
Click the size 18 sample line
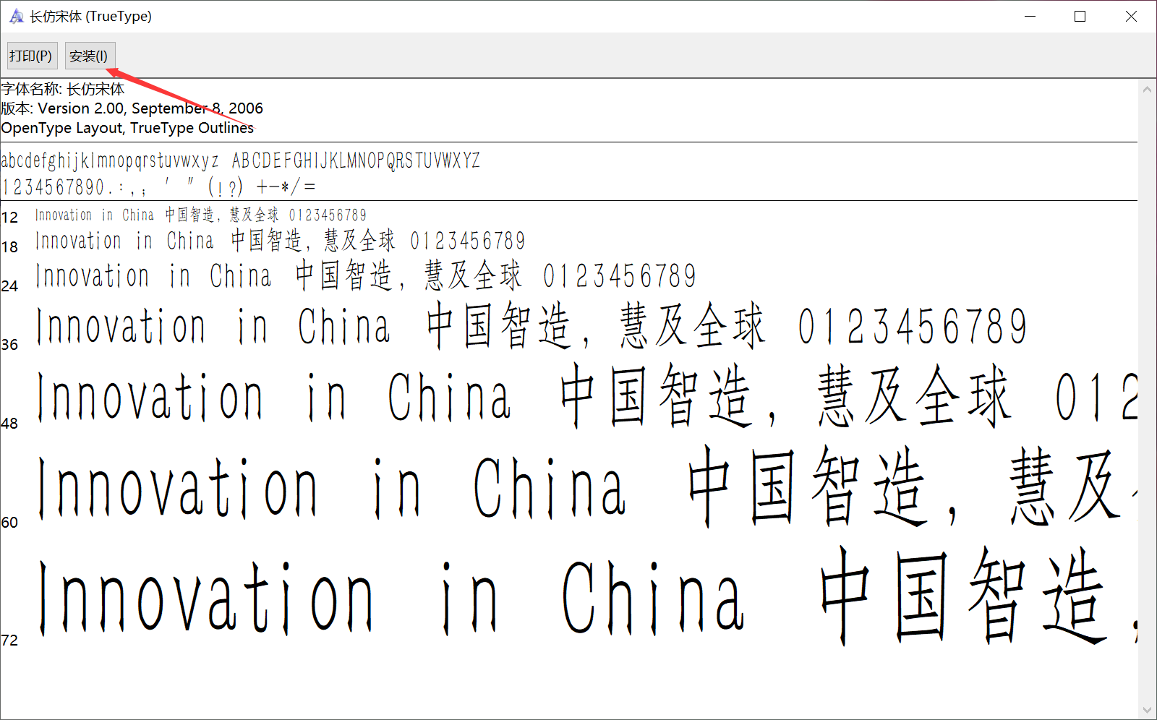tap(280, 241)
